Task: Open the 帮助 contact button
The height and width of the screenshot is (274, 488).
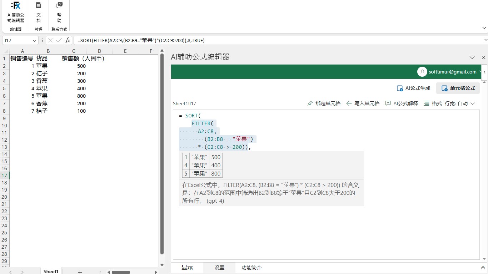Action: [59, 12]
